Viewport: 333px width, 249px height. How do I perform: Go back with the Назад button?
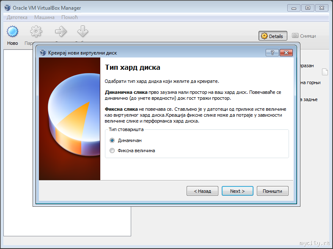pyautogui.click(x=202, y=191)
